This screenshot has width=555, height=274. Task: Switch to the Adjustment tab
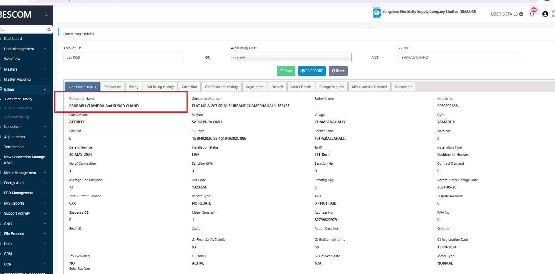click(x=255, y=87)
